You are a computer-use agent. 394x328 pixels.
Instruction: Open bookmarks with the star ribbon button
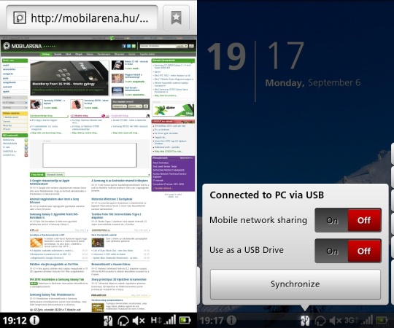[x=176, y=18]
